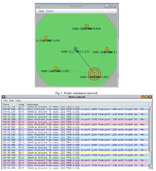The height and width of the screenshot is (171, 156).
Task: Open the Zoom menu in the Network window
Action: (50, 11)
